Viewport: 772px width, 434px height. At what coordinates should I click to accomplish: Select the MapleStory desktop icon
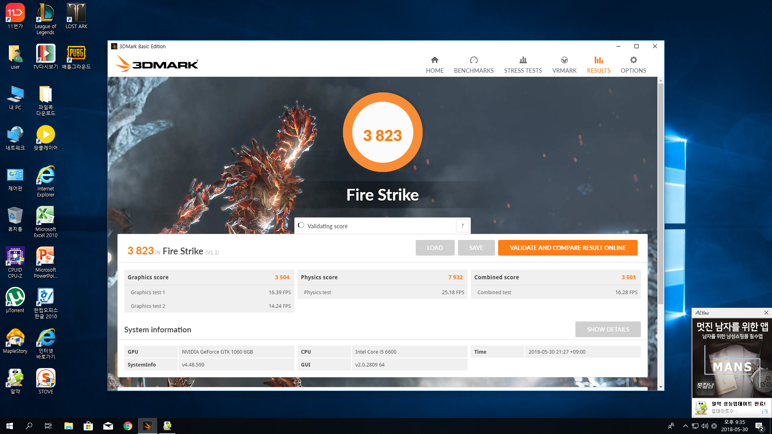[x=15, y=341]
